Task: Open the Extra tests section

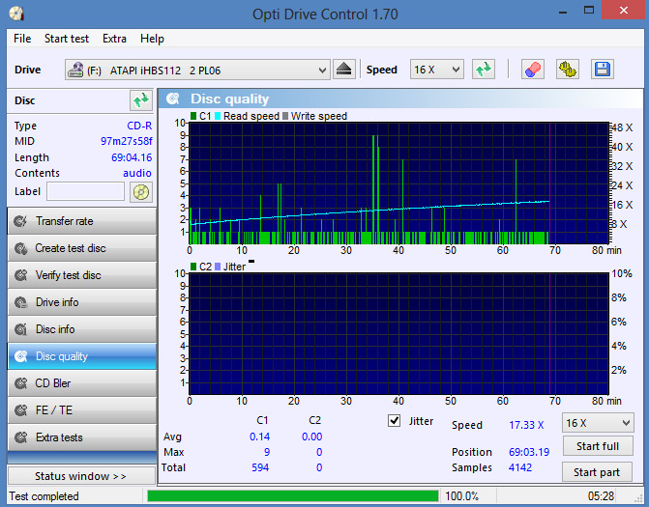Action: click(82, 437)
